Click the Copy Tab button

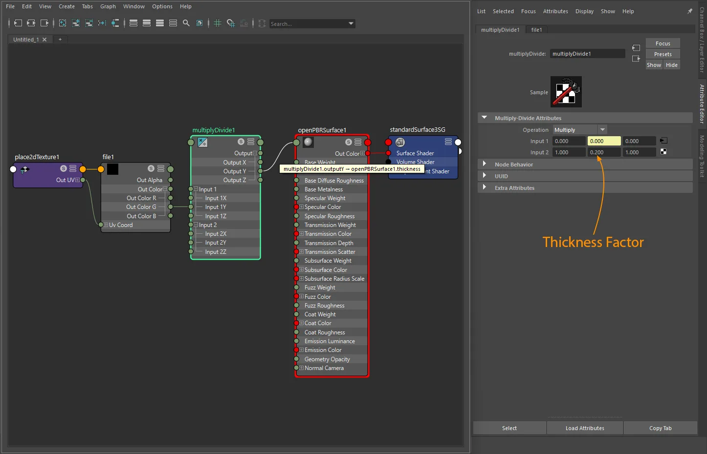[x=660, y=428]
